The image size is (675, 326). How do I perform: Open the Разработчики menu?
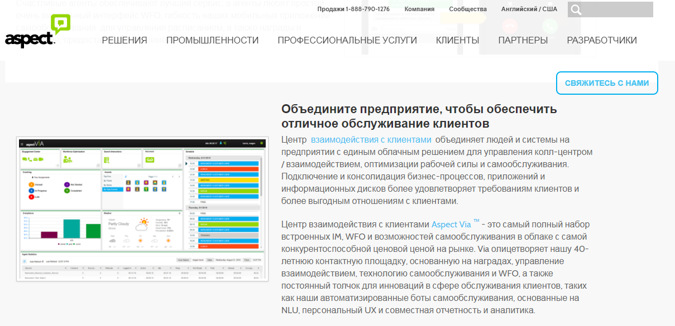[602, 40]
